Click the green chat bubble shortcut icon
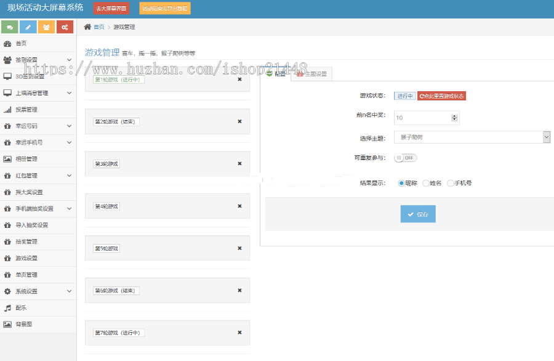The height and width of the screenshot is (361, 554). [9, 27]
